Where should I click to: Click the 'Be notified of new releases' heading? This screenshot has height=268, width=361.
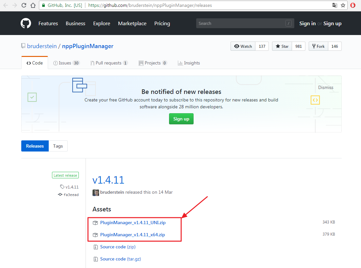181,92
